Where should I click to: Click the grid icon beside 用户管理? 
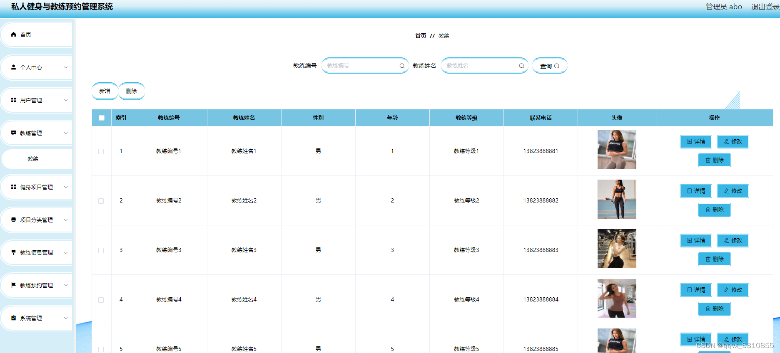coord(13,100)
